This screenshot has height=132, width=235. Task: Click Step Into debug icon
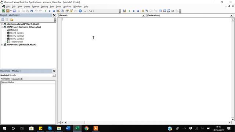147,11
